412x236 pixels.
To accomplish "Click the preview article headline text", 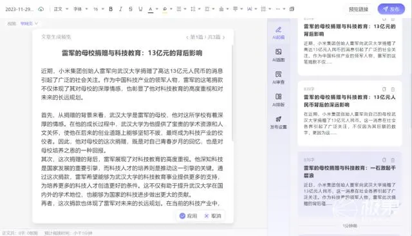I will pos(132,53).
